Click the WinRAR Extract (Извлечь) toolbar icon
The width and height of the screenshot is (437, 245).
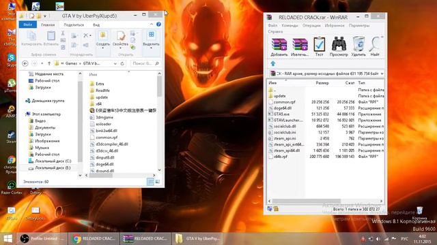point(300,47)
